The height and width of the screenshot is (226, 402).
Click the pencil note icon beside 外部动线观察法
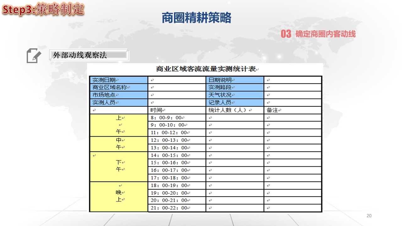coord(34,56)
